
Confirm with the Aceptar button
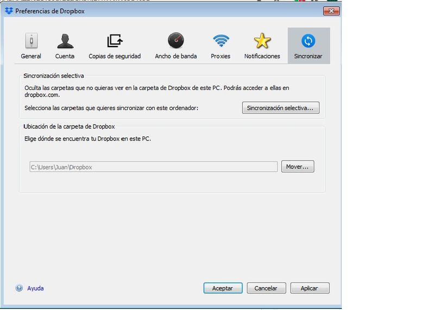[x=223, y=288]
